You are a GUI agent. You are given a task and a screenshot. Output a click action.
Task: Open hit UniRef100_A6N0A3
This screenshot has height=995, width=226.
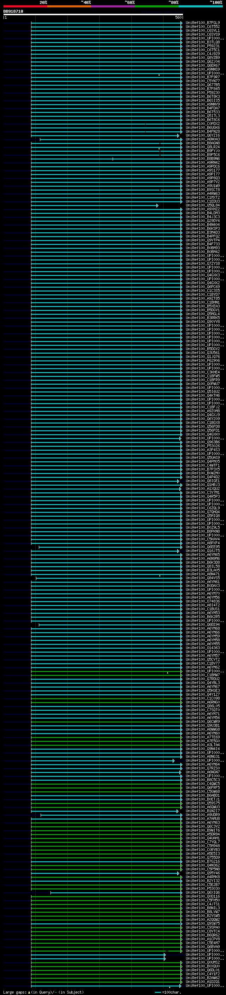[202, 139]
